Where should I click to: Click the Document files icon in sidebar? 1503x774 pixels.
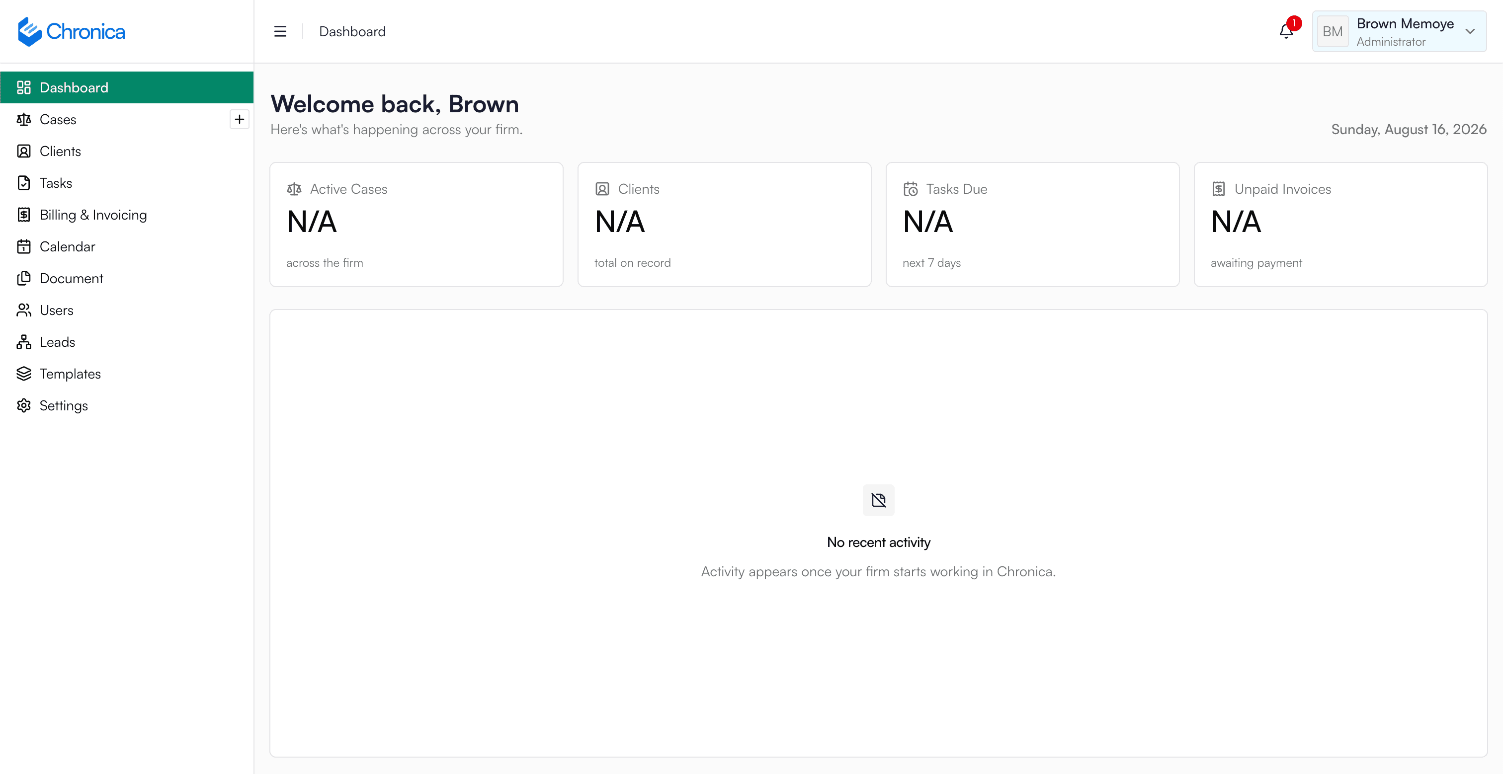(24, 278)
